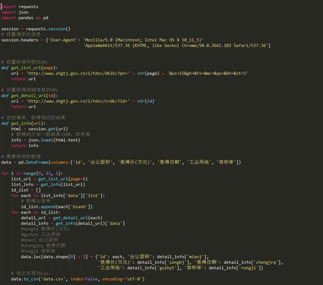Click 'data = pd.DataFrame(columns=' line
Image resolution: width=323 pixels, height=285 pixels.
click(121, 162)
